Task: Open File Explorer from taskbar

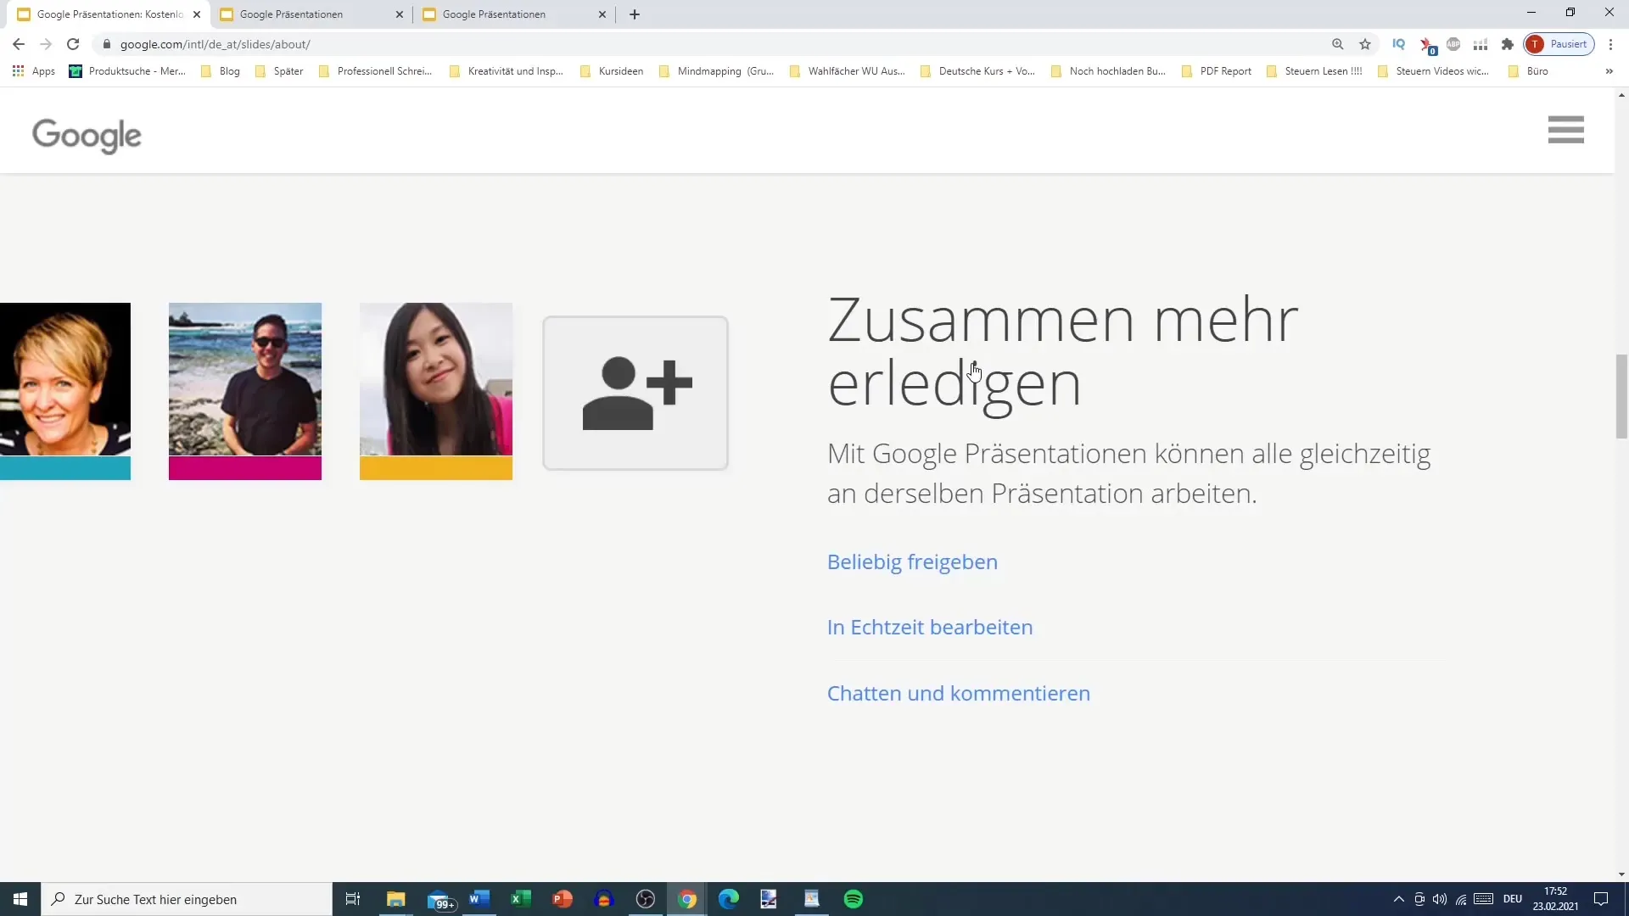Action: (x=396, y=899)
